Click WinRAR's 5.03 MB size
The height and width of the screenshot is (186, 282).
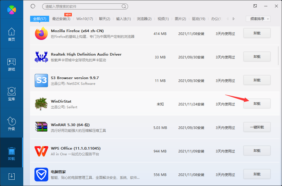pyautogui.click(x=160, y=128)
